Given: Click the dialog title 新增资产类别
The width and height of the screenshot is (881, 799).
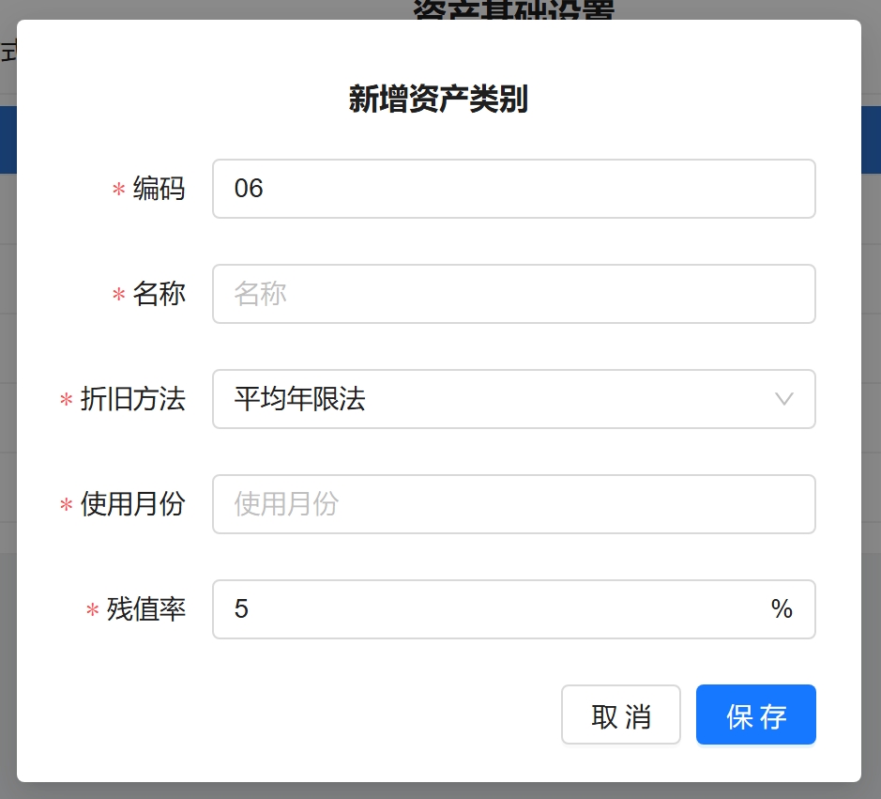Looking at the screenshot, I should click(438, 99).
